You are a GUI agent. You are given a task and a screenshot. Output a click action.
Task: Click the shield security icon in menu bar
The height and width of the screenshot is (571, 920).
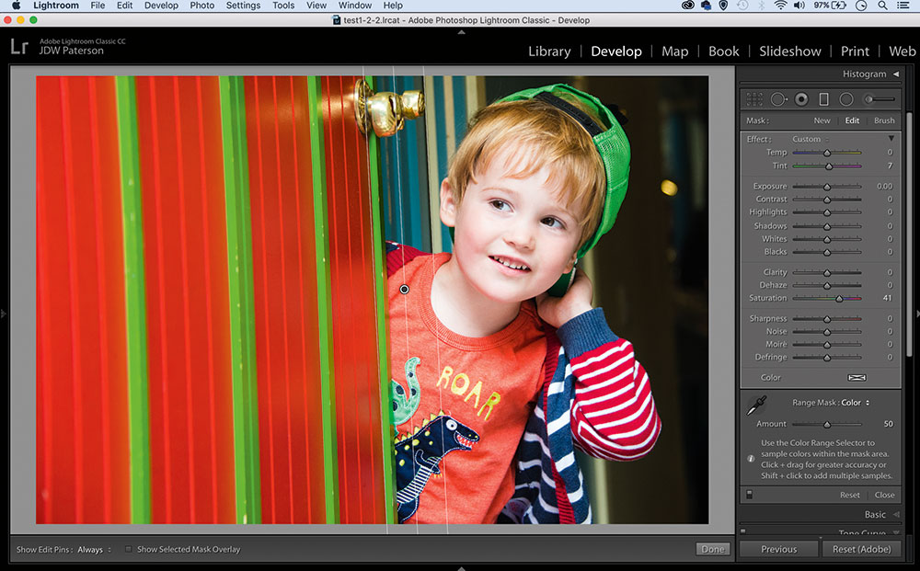(723, 6)
